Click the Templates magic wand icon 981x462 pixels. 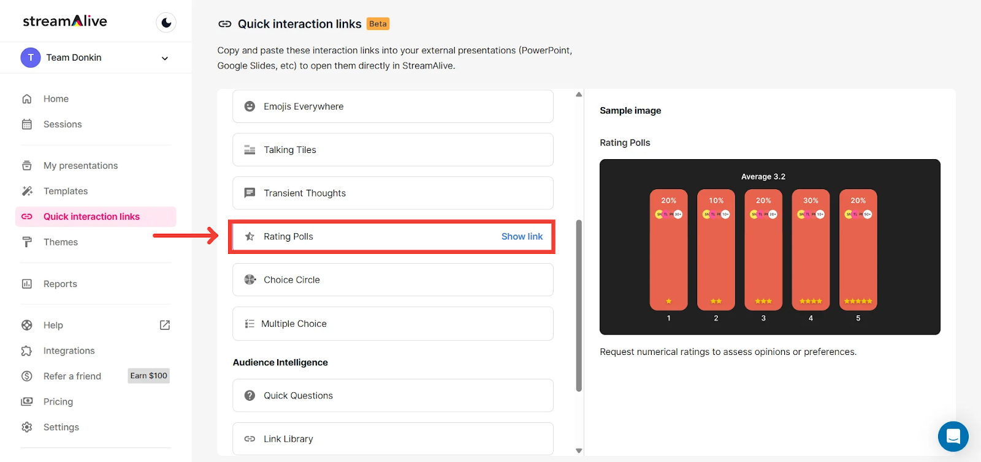point(27,191)
